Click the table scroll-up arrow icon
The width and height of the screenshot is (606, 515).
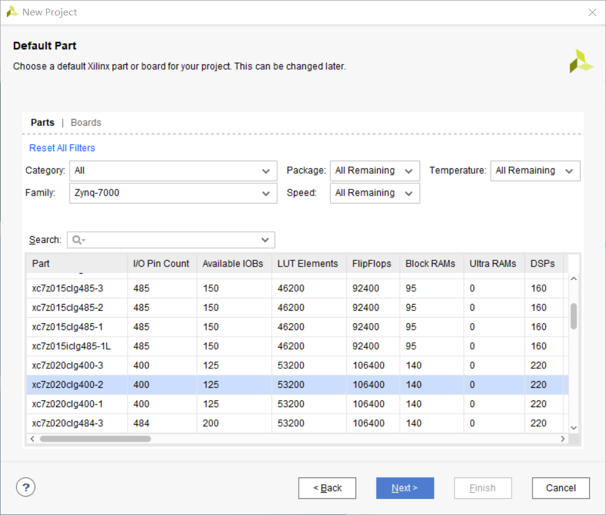pyautogui.click(x=574, y=279)
